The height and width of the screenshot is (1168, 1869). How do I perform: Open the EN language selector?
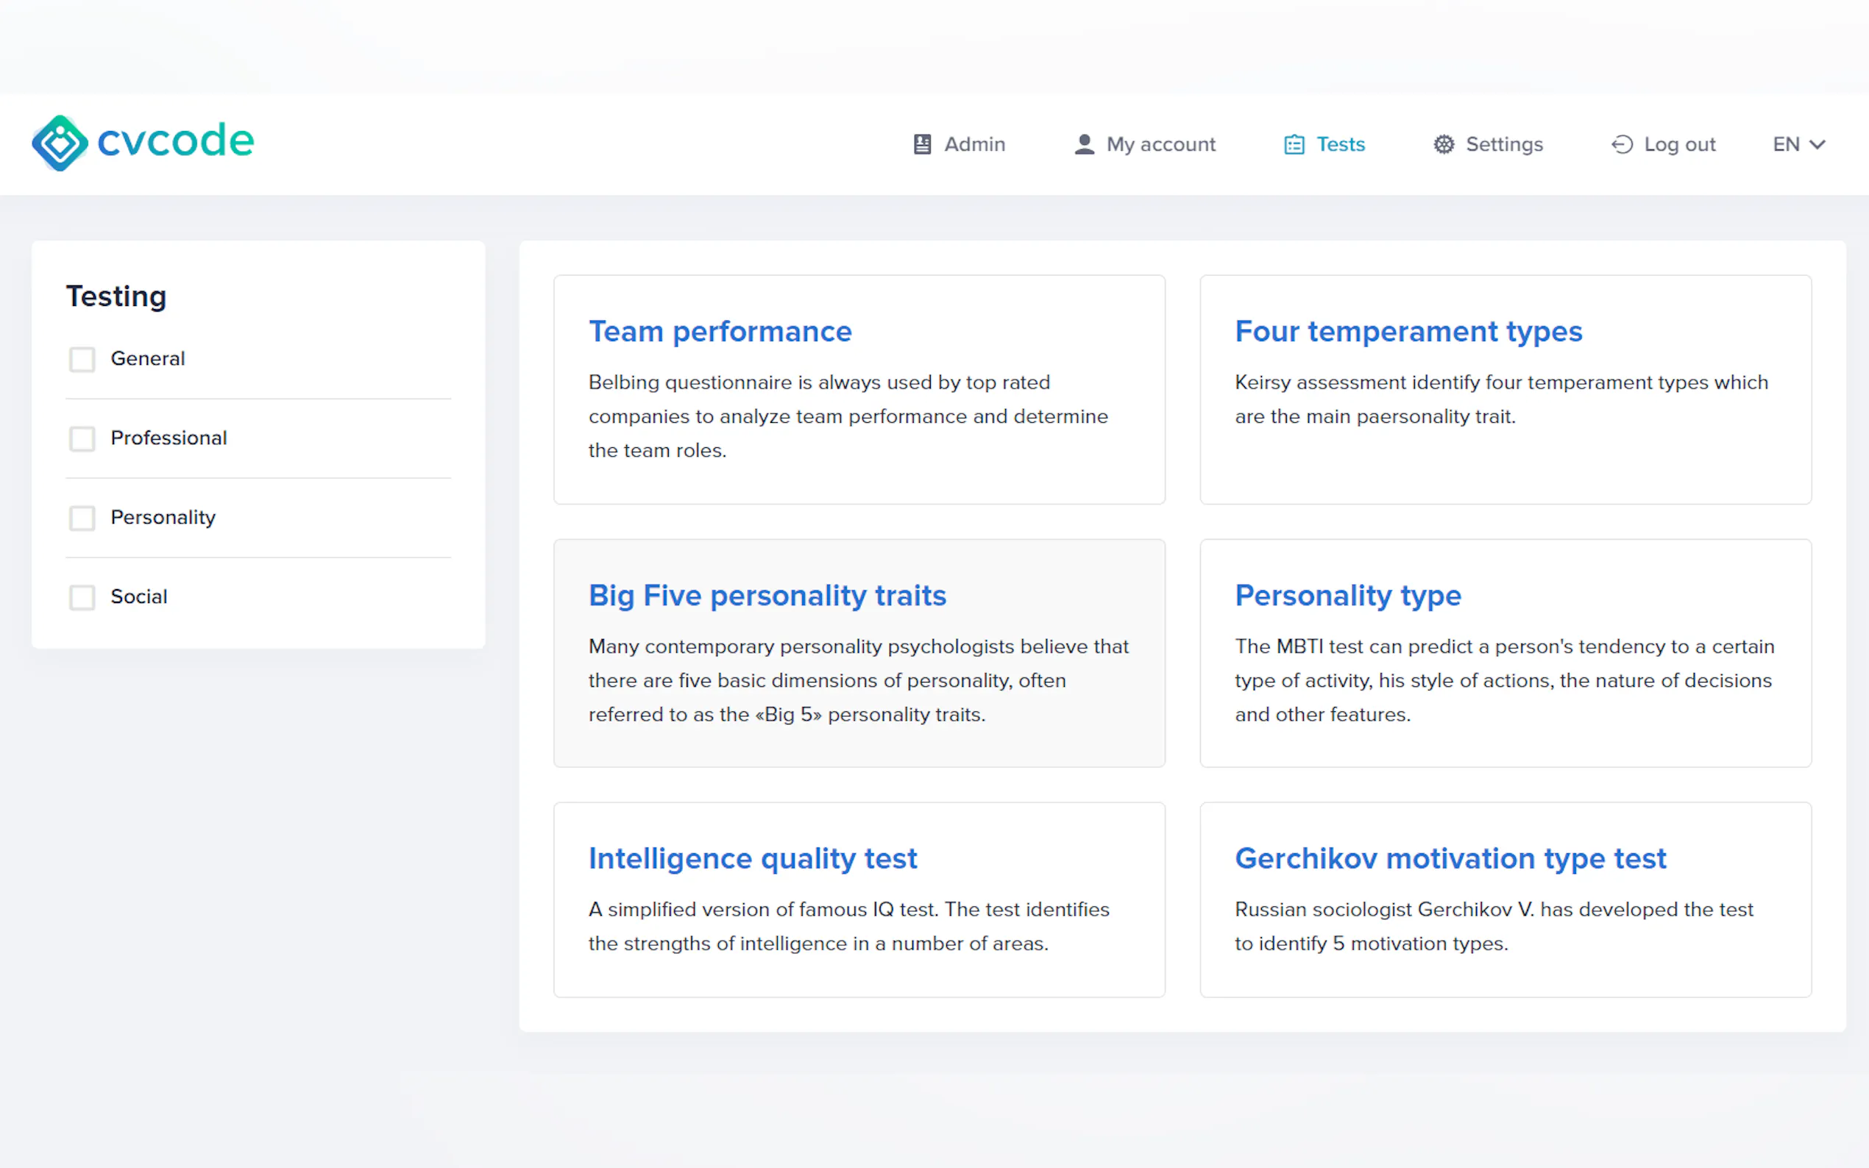[1787, 144]
